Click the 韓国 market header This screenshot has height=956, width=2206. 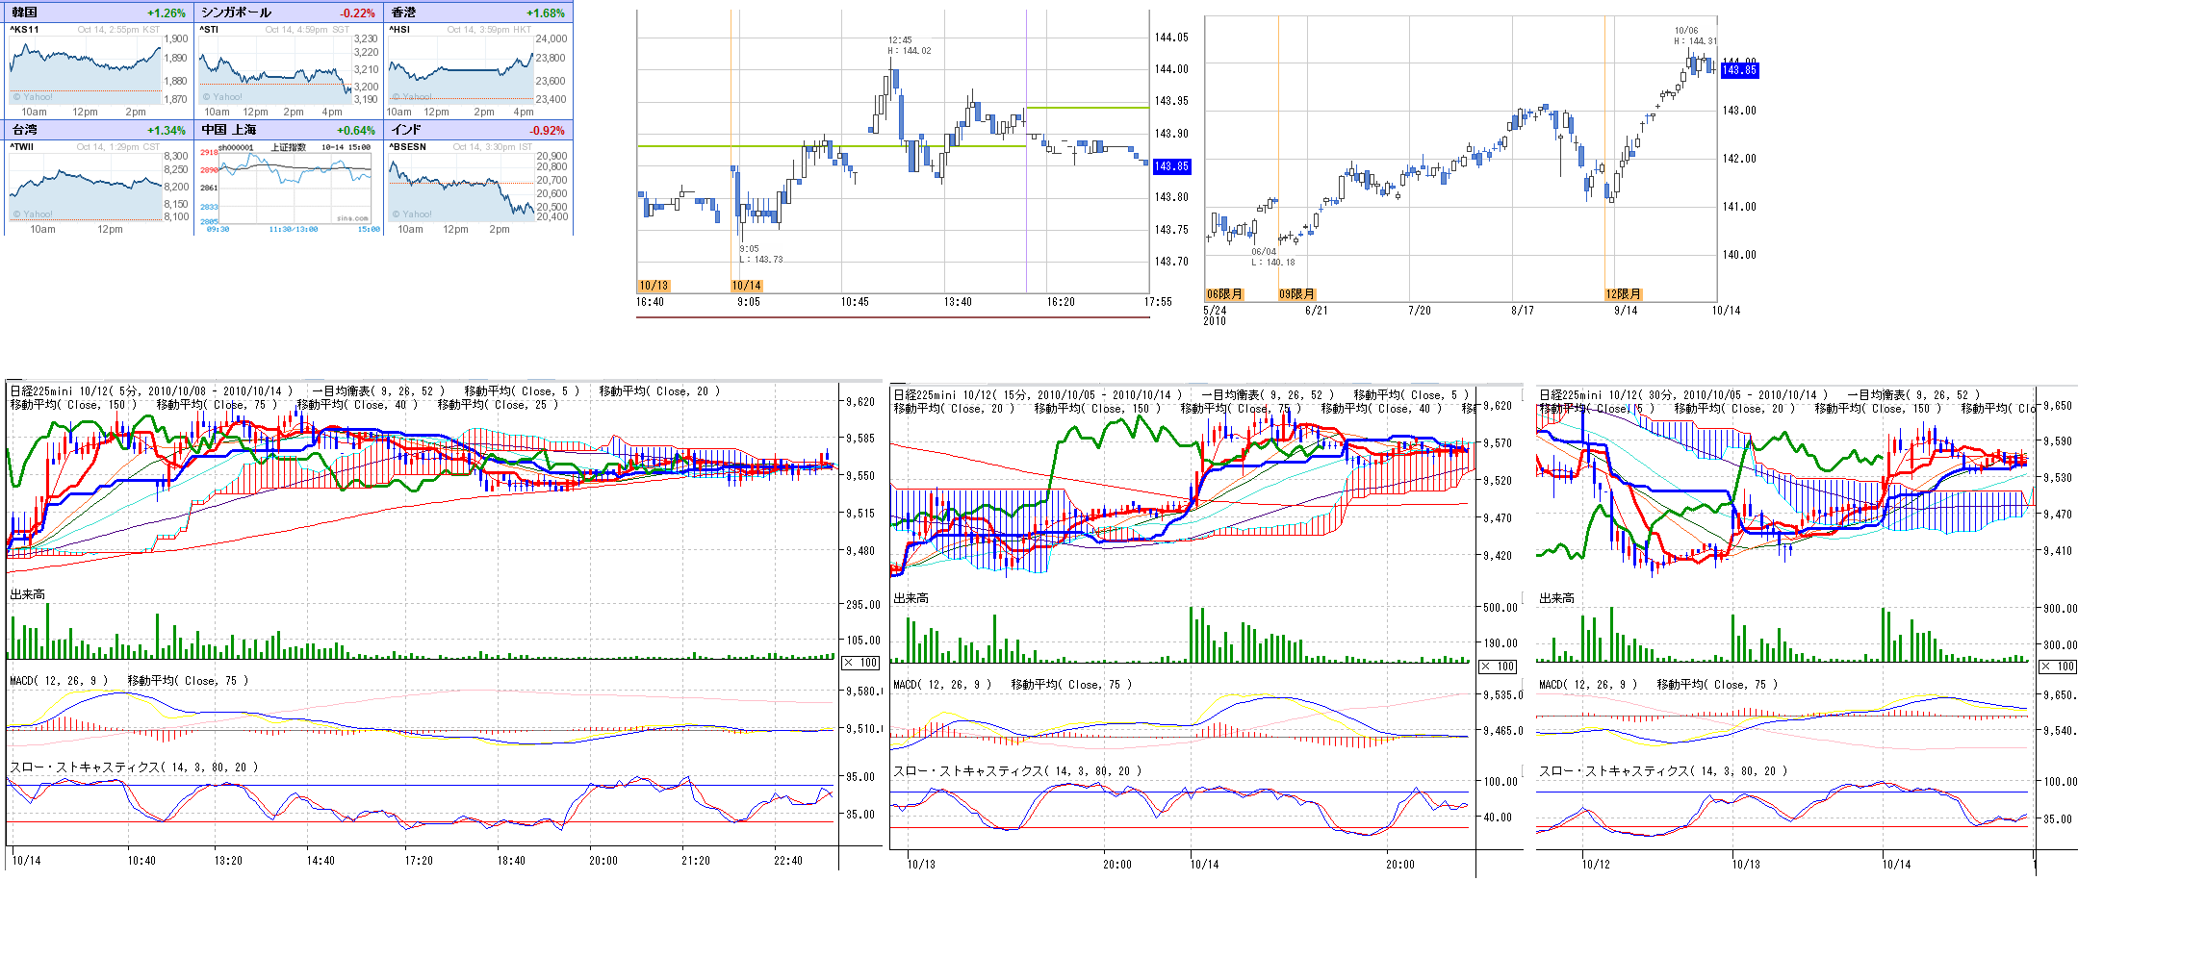click(25, 13)
